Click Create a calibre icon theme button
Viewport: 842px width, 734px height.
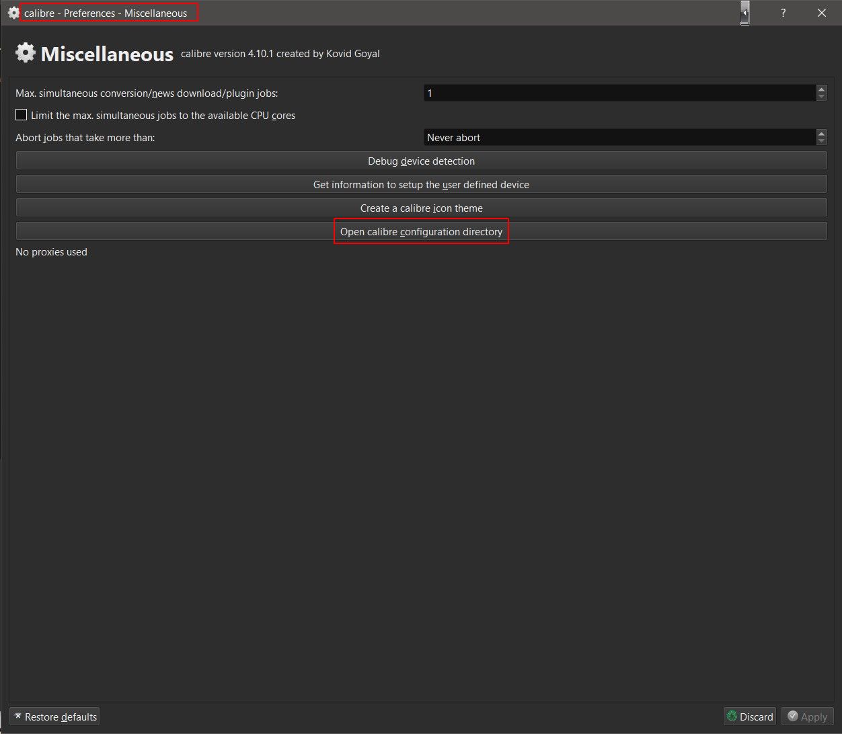coord(421,208)
